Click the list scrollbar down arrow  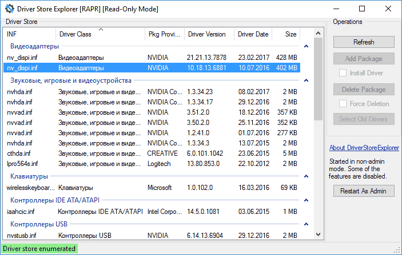(318, 234)
